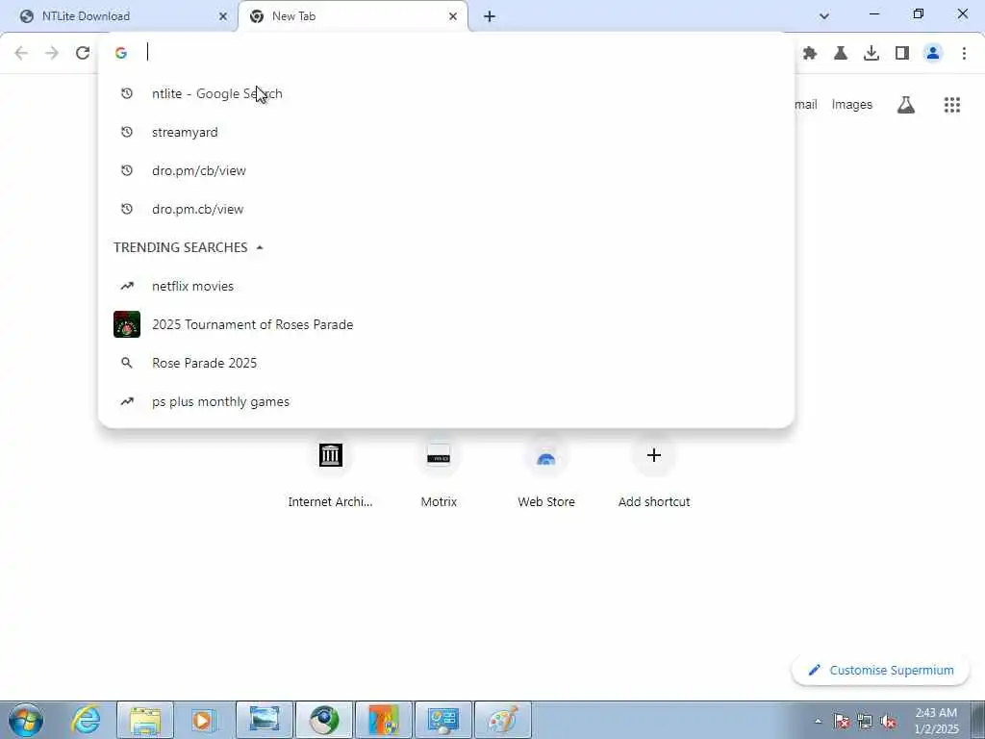Image resolution: width=985 pixels, height=739 pixels.
Task: Open the tab search dropdown chevron
Action: pos(824,16)
